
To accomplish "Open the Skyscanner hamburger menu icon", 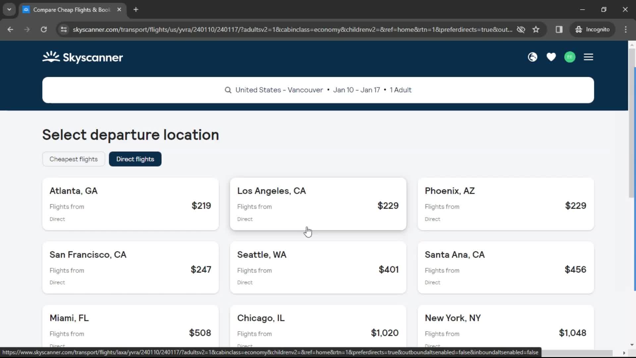I will point(588,57).
